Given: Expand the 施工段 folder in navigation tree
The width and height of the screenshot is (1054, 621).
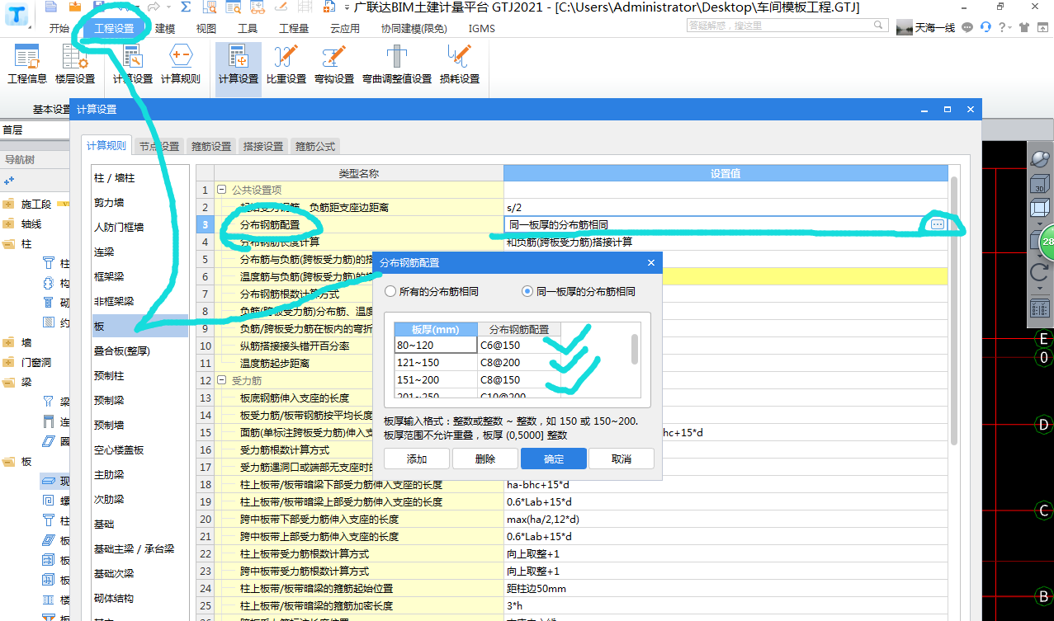Looking at the screenshot, I should tap(9, 204).
